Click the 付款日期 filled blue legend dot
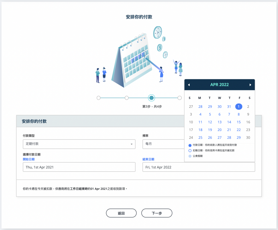This screenshot has width=278, height=230. (190, 145)
